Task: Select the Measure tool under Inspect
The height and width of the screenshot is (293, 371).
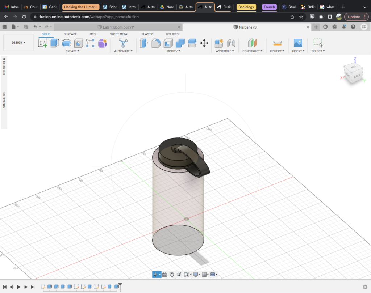Action: tap(277, 43)
